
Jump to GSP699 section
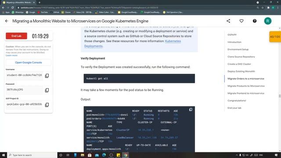232,35
